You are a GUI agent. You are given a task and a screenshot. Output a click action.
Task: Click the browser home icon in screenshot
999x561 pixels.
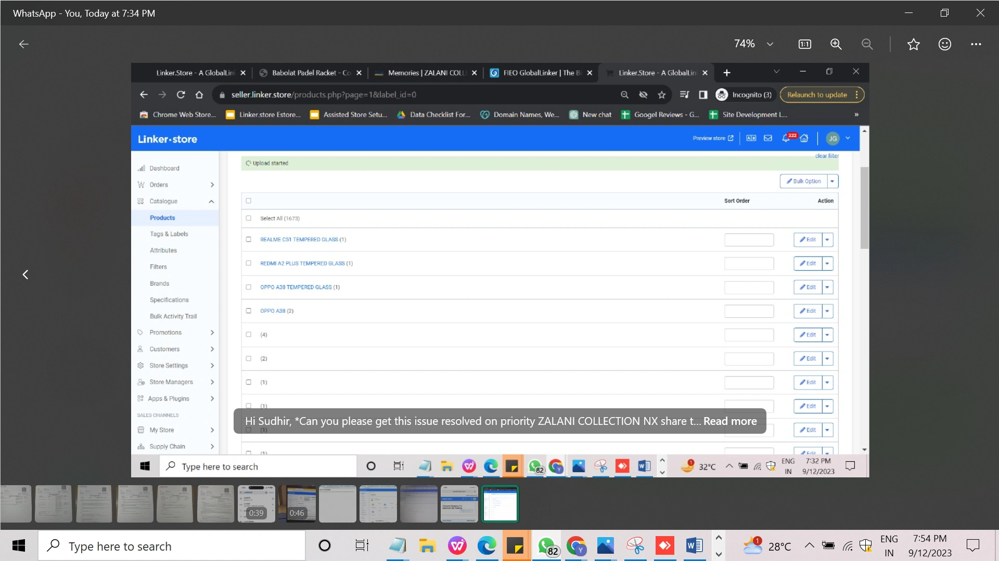(199, 95)
